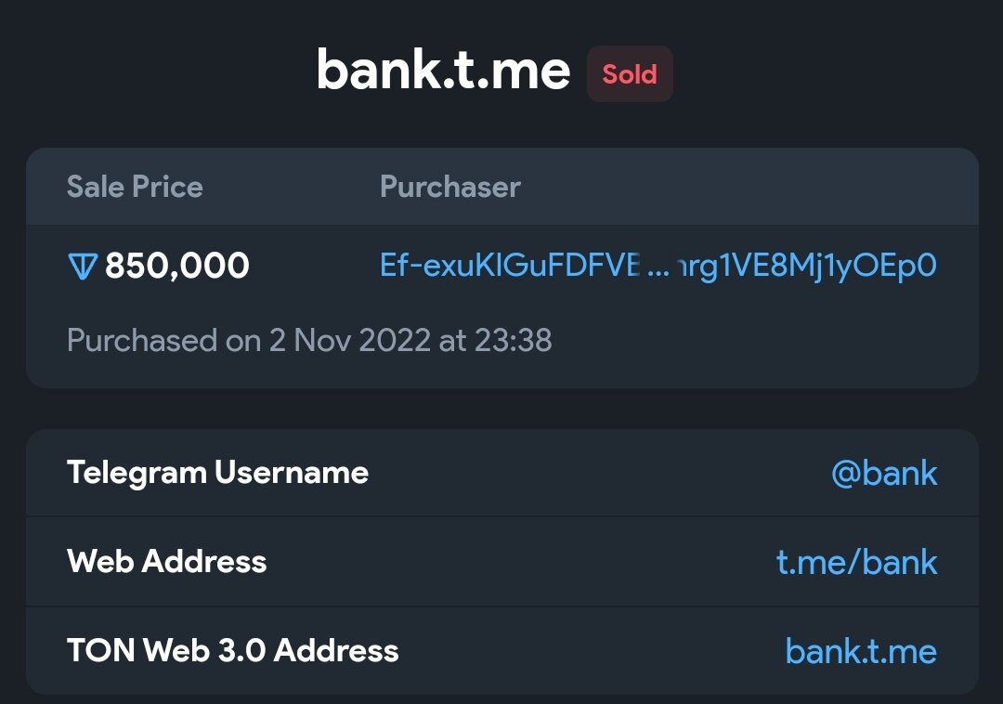Open bank.t.me TON Web 3.0 link
This screenshot has height=704, width=1003.
coord(861,651)
